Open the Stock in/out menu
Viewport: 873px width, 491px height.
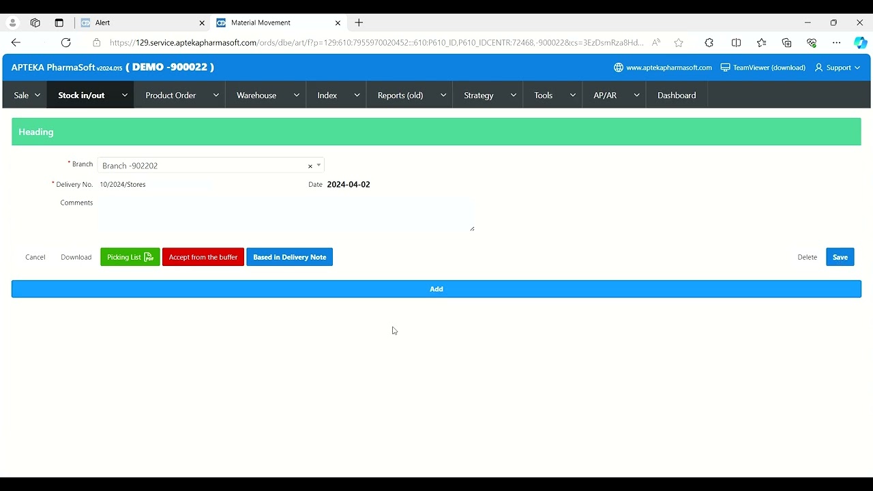[x=81, y=95]
